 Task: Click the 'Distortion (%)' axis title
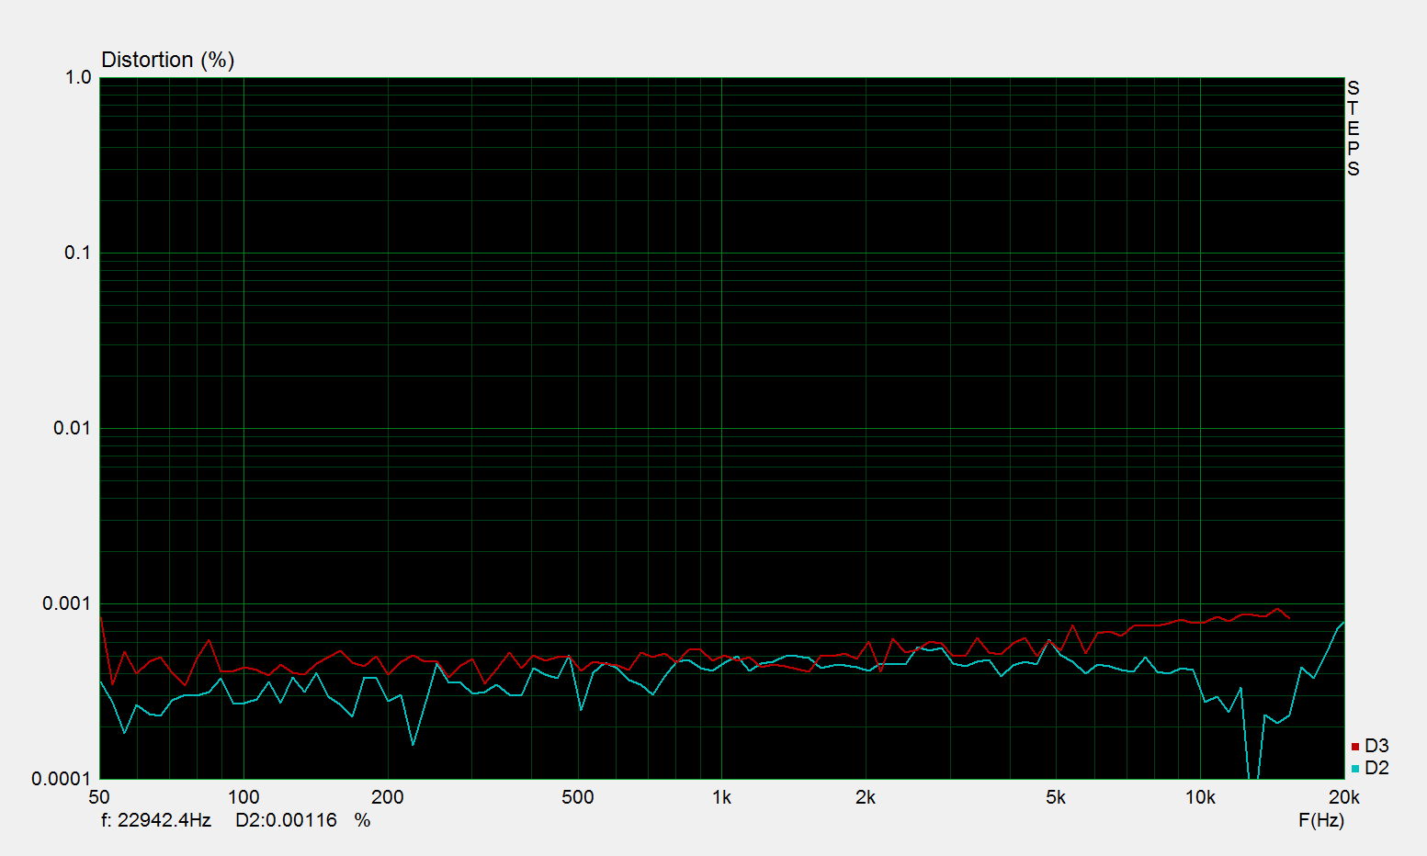168,60
